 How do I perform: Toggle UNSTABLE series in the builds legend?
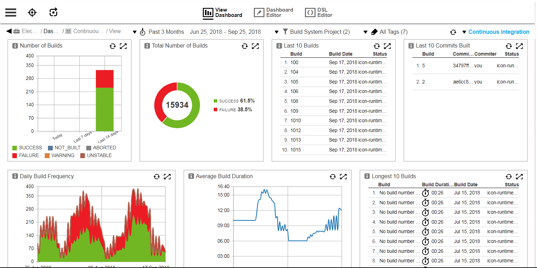(96, 156)
